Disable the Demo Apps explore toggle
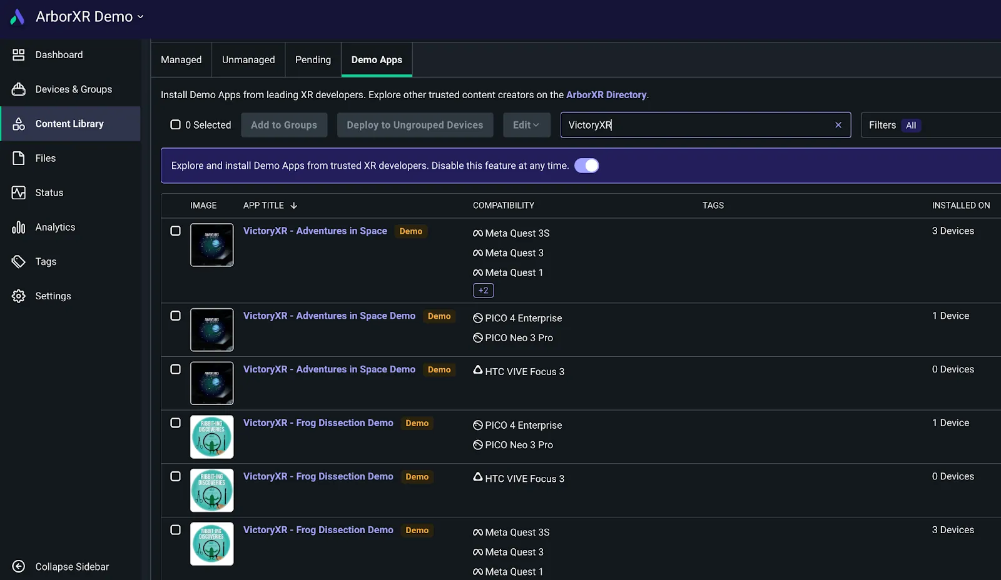Viewport: 1001px width, 580px height. (x=586, y=166)
